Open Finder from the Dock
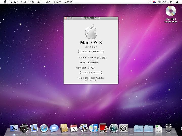The height and width of the screenshot is (136, 182). coord(14,128)
